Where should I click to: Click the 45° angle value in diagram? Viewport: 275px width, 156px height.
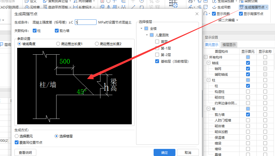tap(81, 92)
